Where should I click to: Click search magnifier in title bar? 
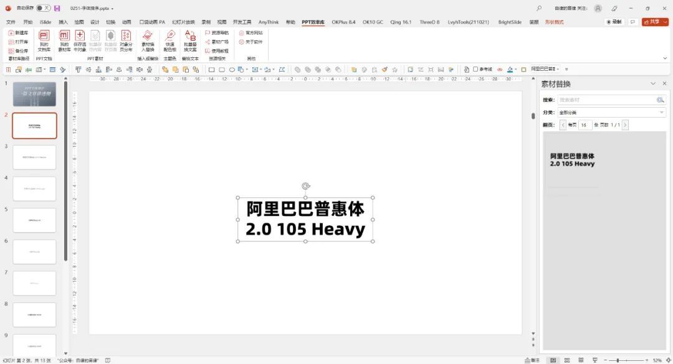point(539,8)
